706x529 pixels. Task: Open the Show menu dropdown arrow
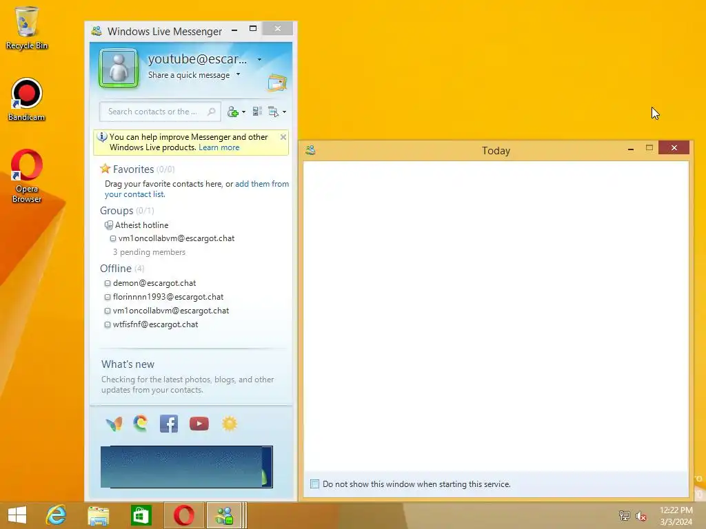click(x=284, y=112)
